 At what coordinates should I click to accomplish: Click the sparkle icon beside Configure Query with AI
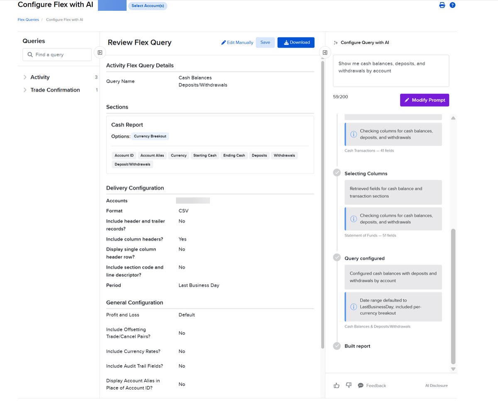[x=336, y=43]
